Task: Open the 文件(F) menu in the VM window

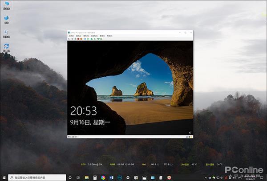Action: click(72, 36)
